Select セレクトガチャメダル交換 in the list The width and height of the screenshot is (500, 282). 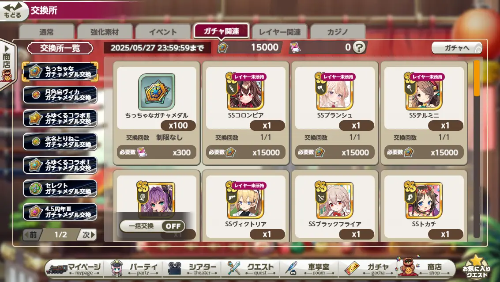60,188
